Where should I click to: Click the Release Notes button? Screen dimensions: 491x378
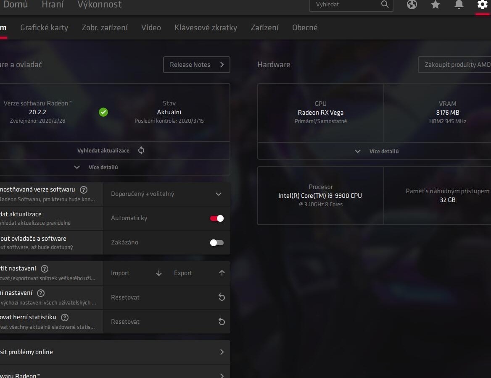click(197, 65)
